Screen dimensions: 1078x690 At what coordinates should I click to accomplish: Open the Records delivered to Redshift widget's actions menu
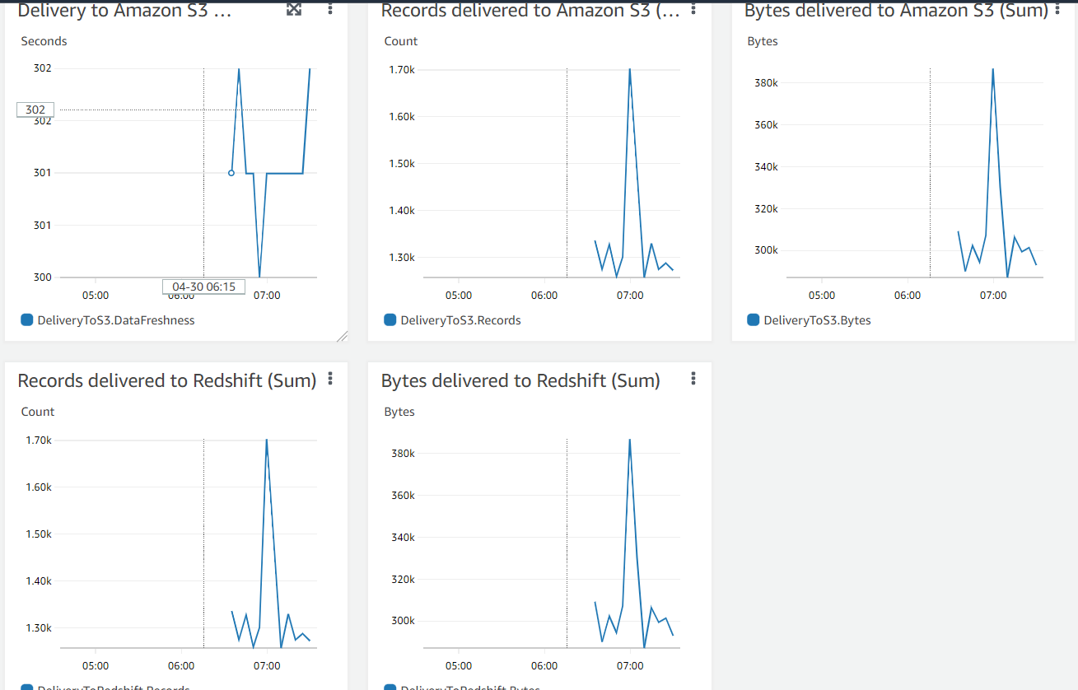click(330, 379)
